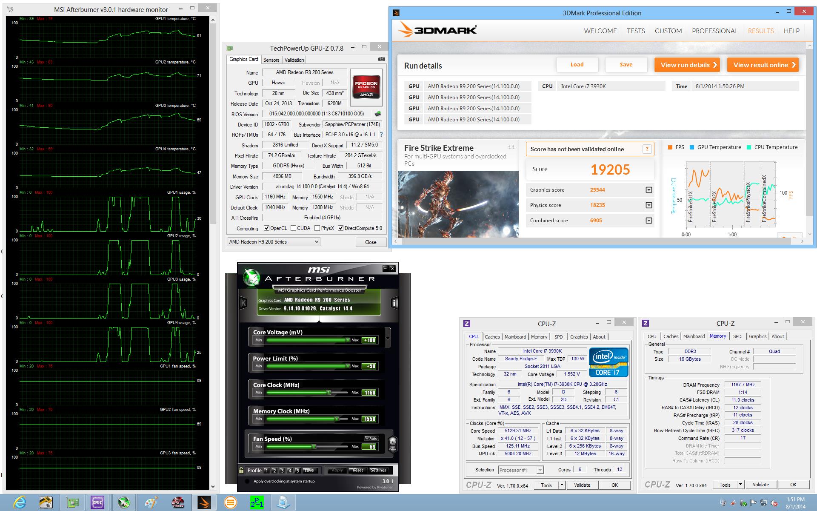817x511 pixels.
Task: Open Tools dropdown arrow in right CPU-Z
Action: [x=740, y=485]
